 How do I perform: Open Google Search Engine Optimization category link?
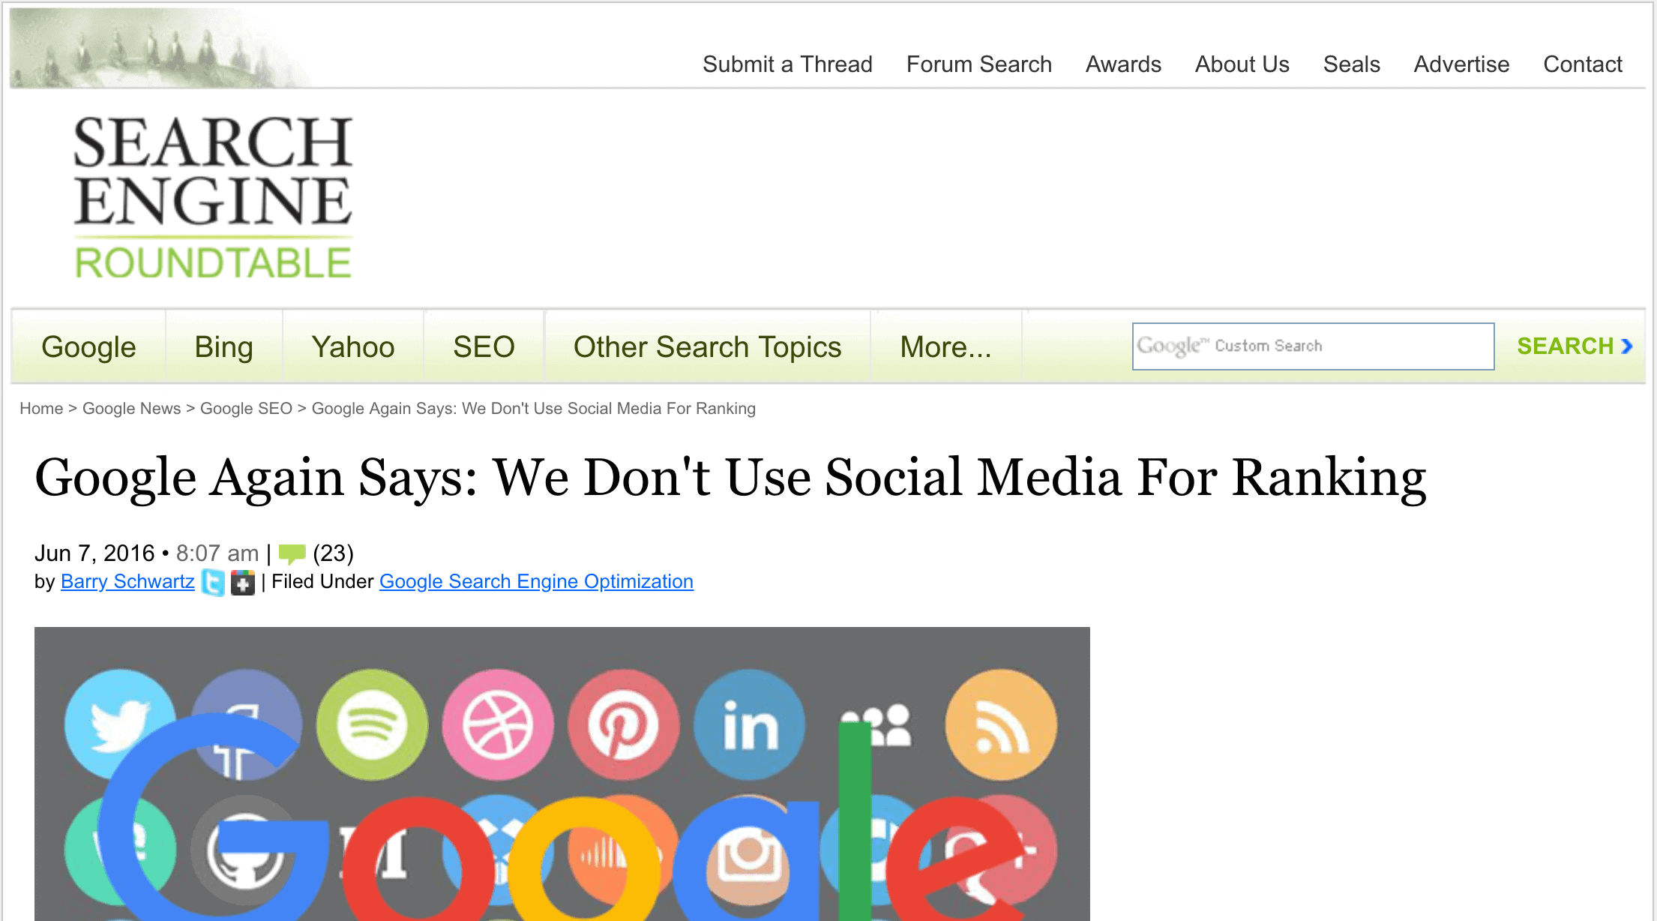tap(536, 582)
